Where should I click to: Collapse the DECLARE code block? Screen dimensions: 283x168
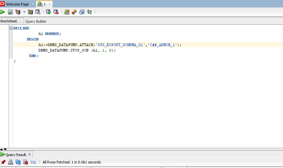[x=11, y=28]
